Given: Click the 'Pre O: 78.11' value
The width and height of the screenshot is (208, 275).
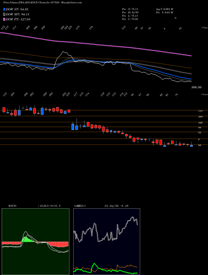Looking at the screenshot, I should pyautogui.click(x=130, y=9).
